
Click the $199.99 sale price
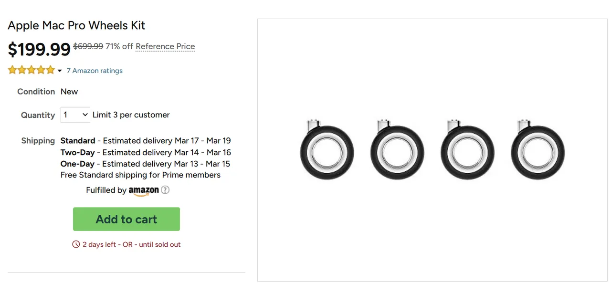(39, 49)
